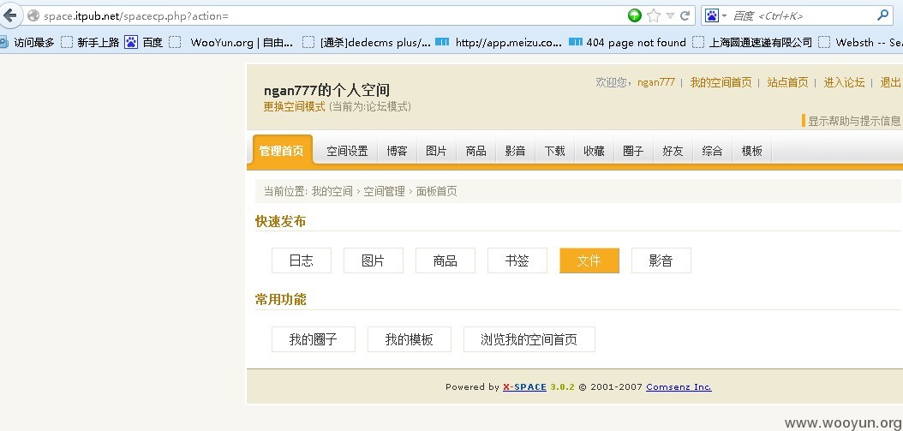Viewport: 903px width, 431px height.
Task: Select the 空间设置 tab
Action: click(347, 151)
